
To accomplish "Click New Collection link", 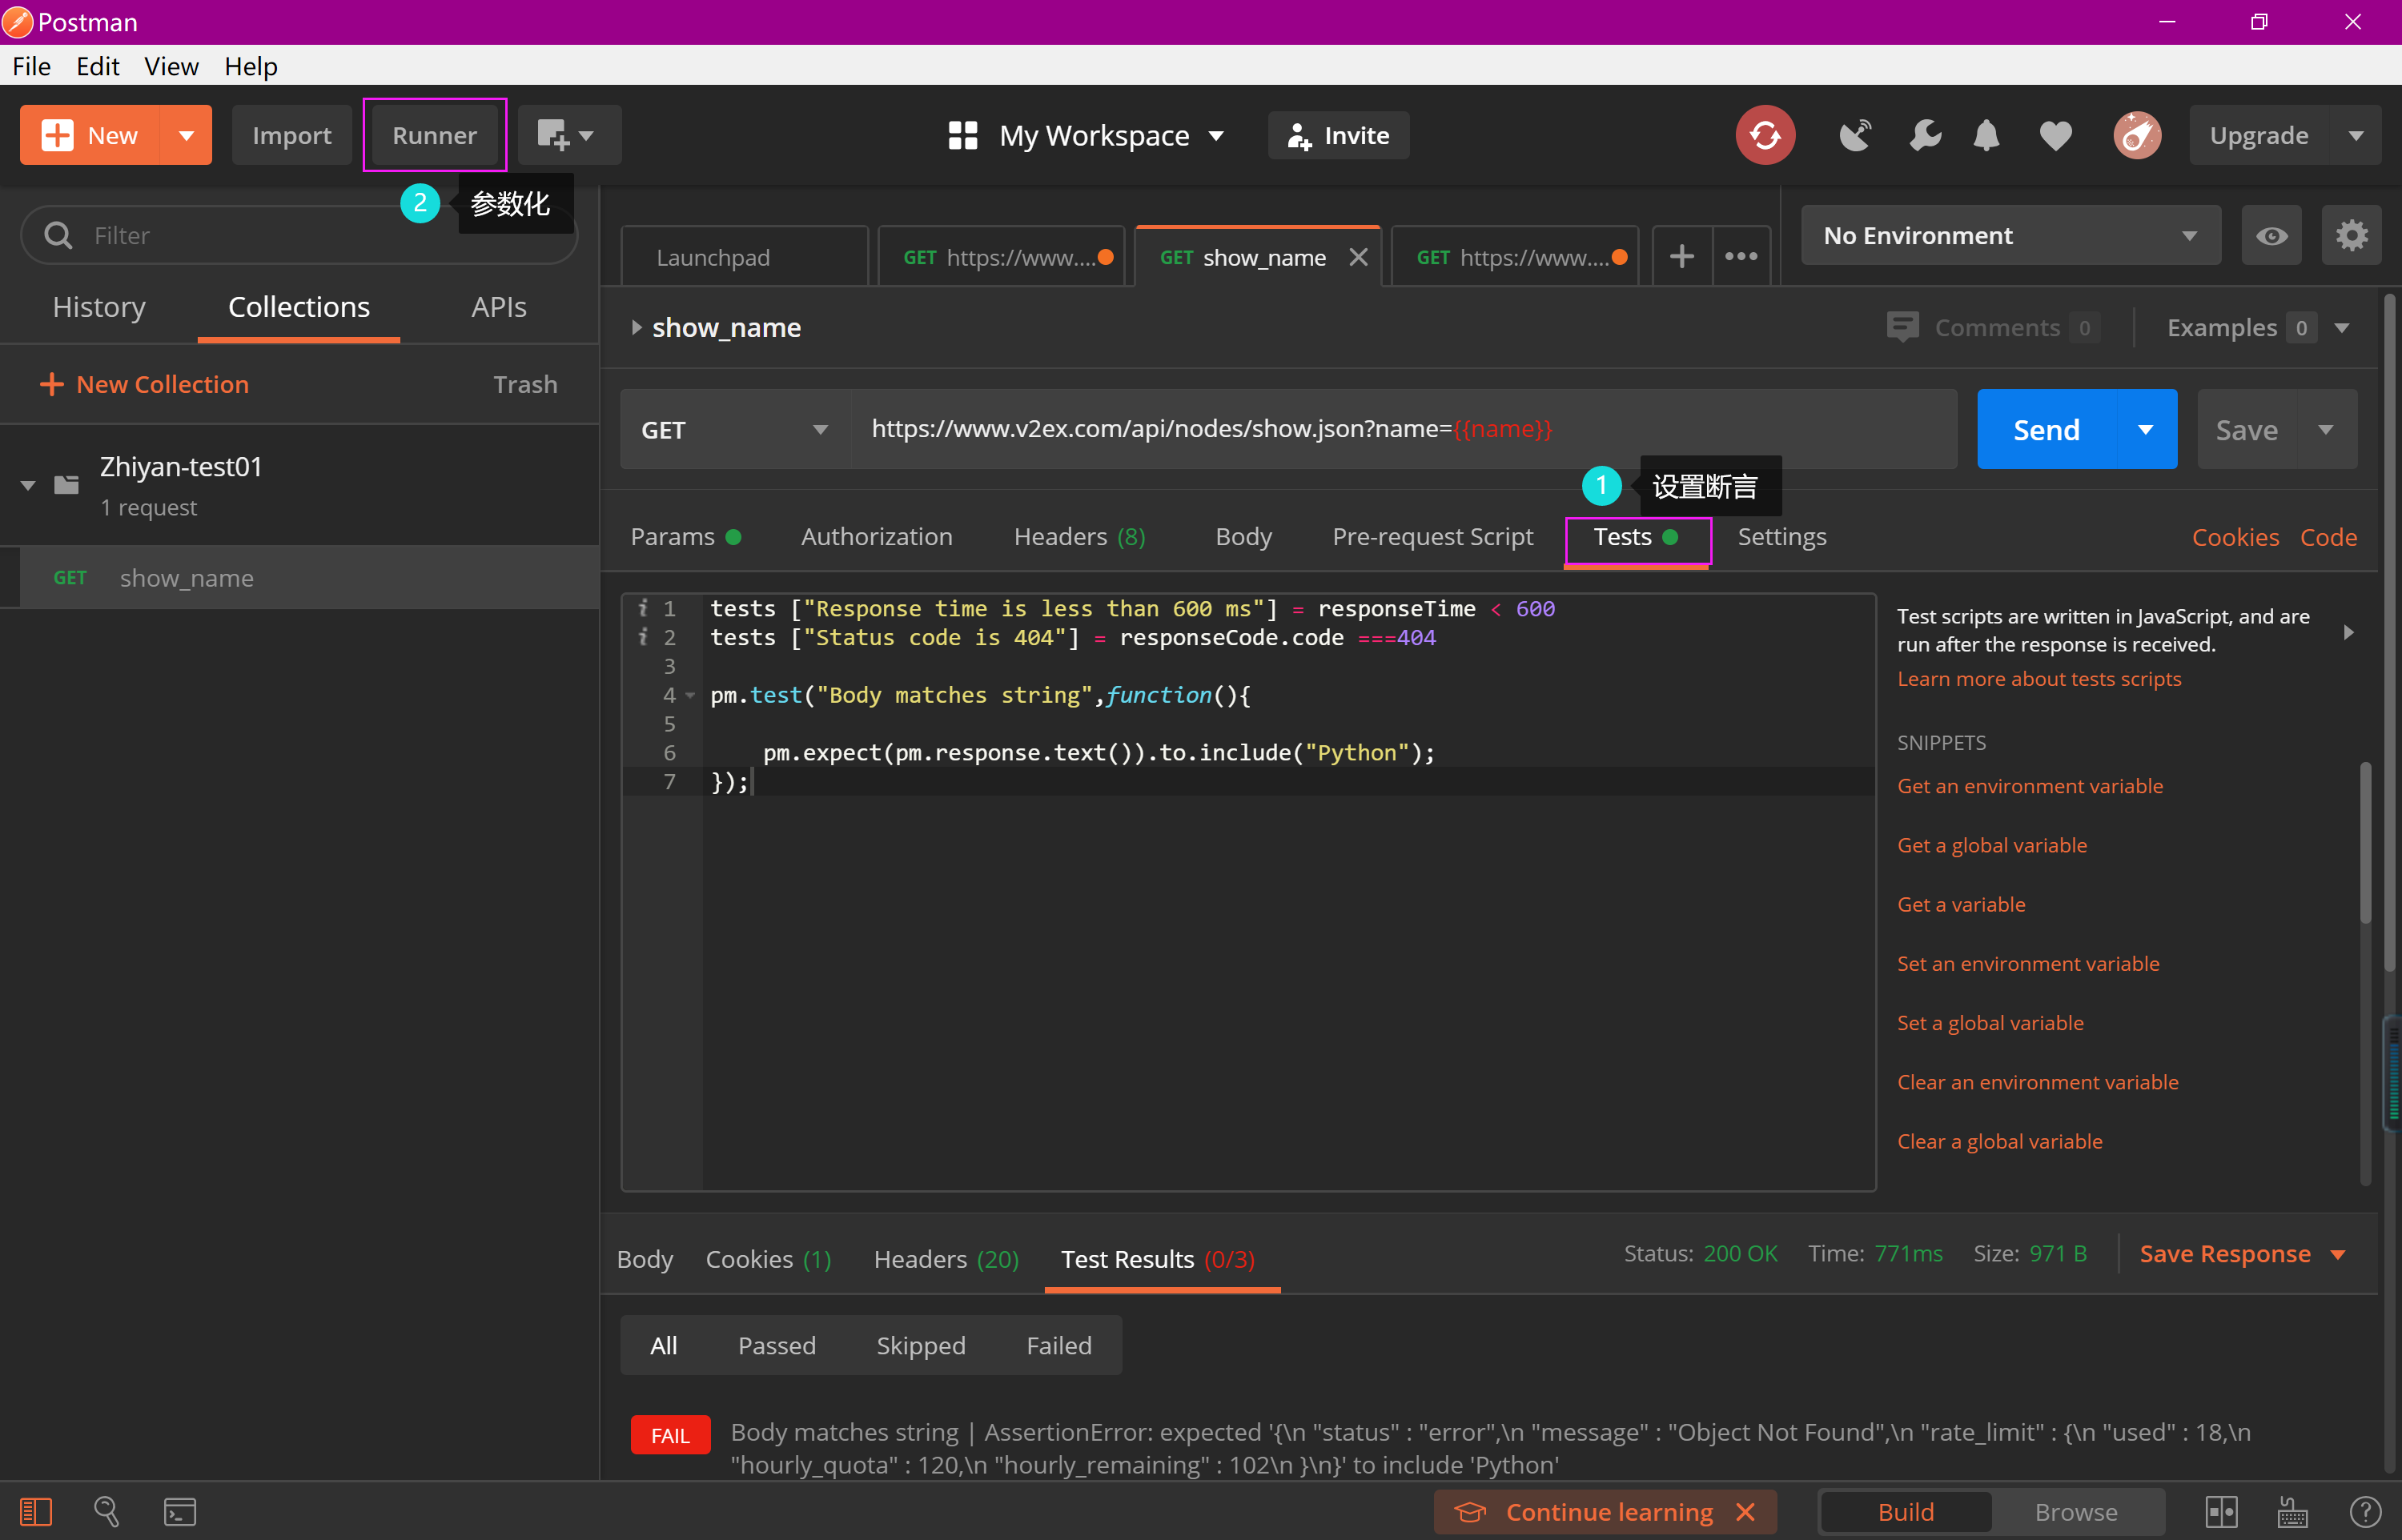I will point(144,384).
